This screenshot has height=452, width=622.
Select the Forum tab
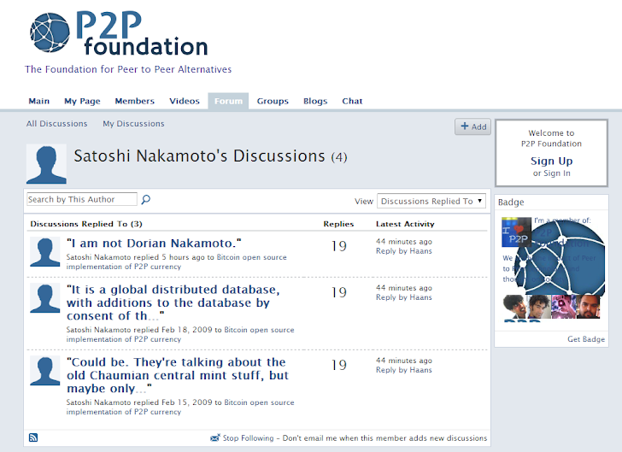point(228,101)
